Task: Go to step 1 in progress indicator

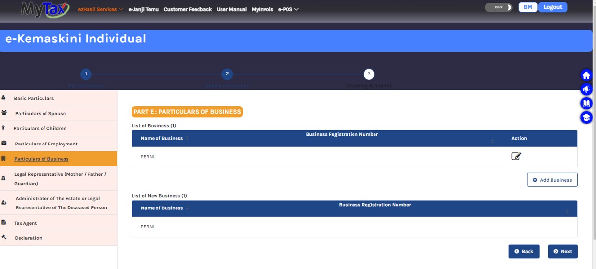Action: pos(86,74)
